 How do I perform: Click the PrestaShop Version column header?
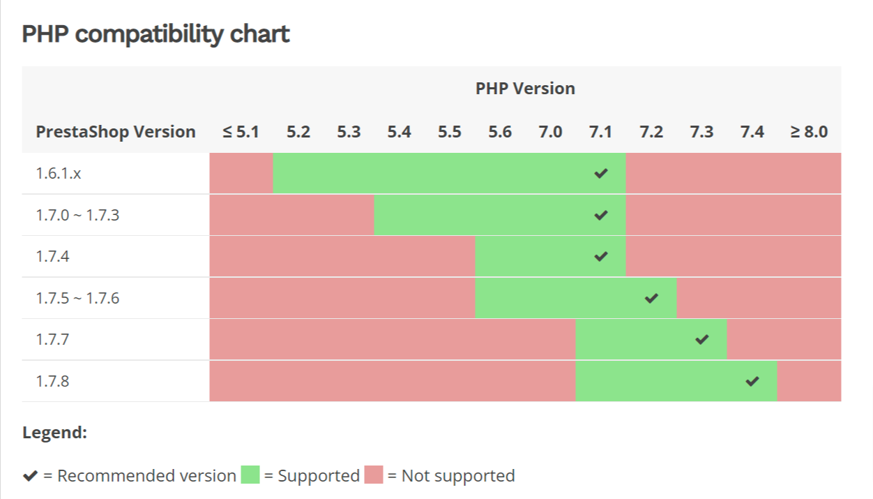click(x=116, y=132)
